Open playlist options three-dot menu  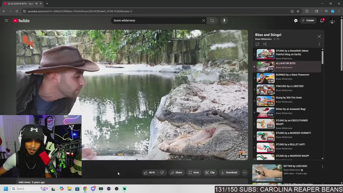(x=319, y=44)
